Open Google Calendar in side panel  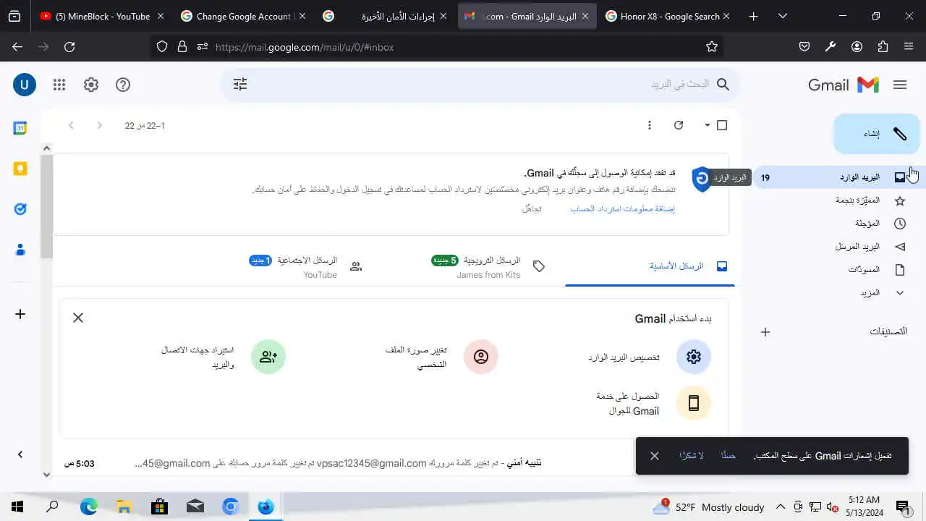coord(20,128)
